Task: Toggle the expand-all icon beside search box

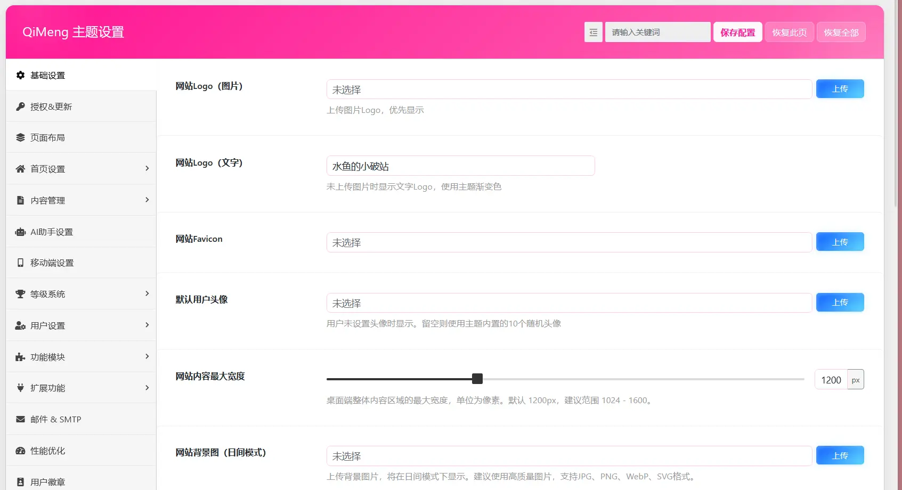Action: [x=593, y=32]
